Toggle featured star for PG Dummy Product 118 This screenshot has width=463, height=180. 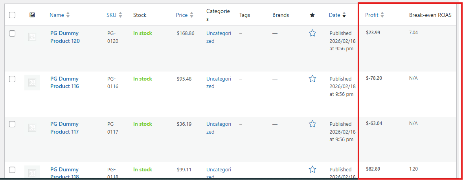point(312,169)
